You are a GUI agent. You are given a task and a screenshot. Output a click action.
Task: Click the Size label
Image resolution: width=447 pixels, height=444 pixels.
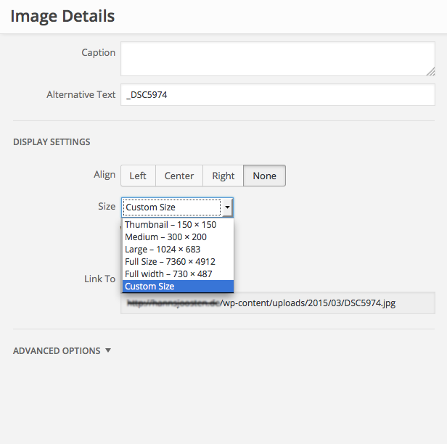(107, 206)
